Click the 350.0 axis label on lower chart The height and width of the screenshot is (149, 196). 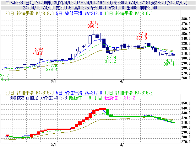[186, 103]
